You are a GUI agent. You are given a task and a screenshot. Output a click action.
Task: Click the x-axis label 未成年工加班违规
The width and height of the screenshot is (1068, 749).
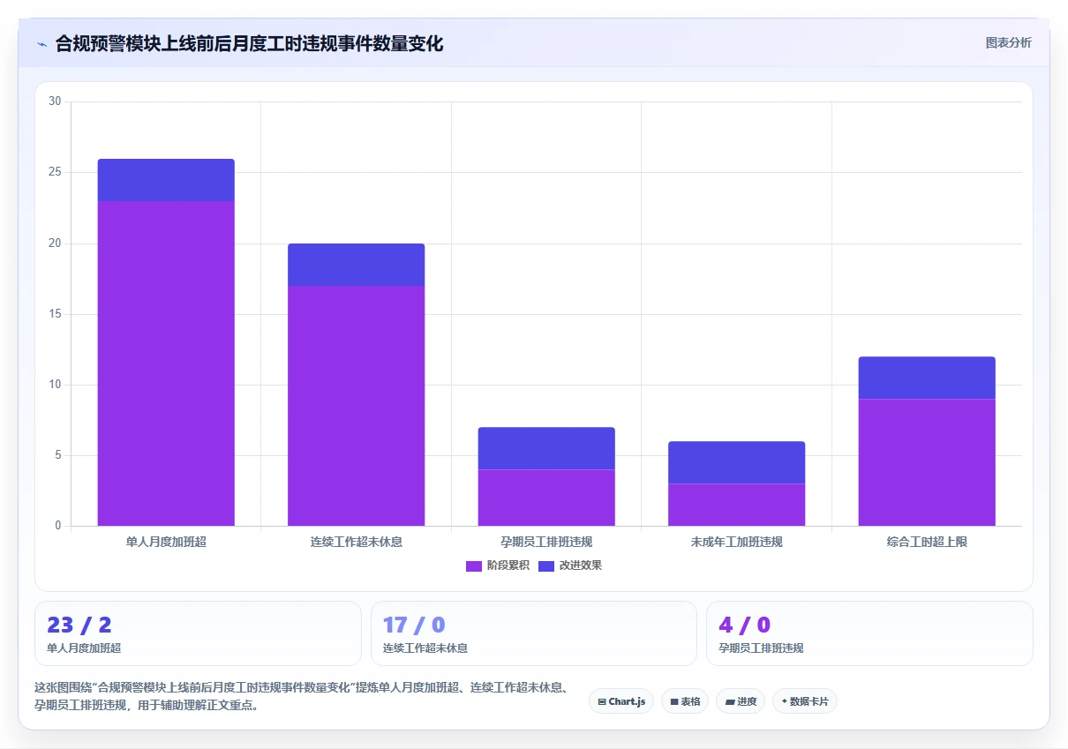pyautogui.click(x=736, y=542)
